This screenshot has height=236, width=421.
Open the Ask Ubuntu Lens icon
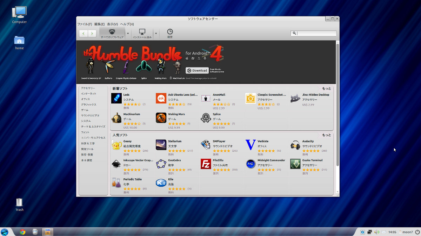click(x=161, y=99)
